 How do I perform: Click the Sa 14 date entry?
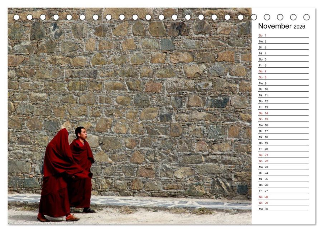pyautogui.click(x=284, y=113)
